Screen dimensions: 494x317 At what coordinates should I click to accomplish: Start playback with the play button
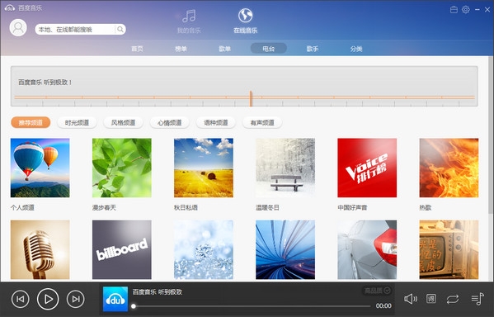(x=48, y=299)
